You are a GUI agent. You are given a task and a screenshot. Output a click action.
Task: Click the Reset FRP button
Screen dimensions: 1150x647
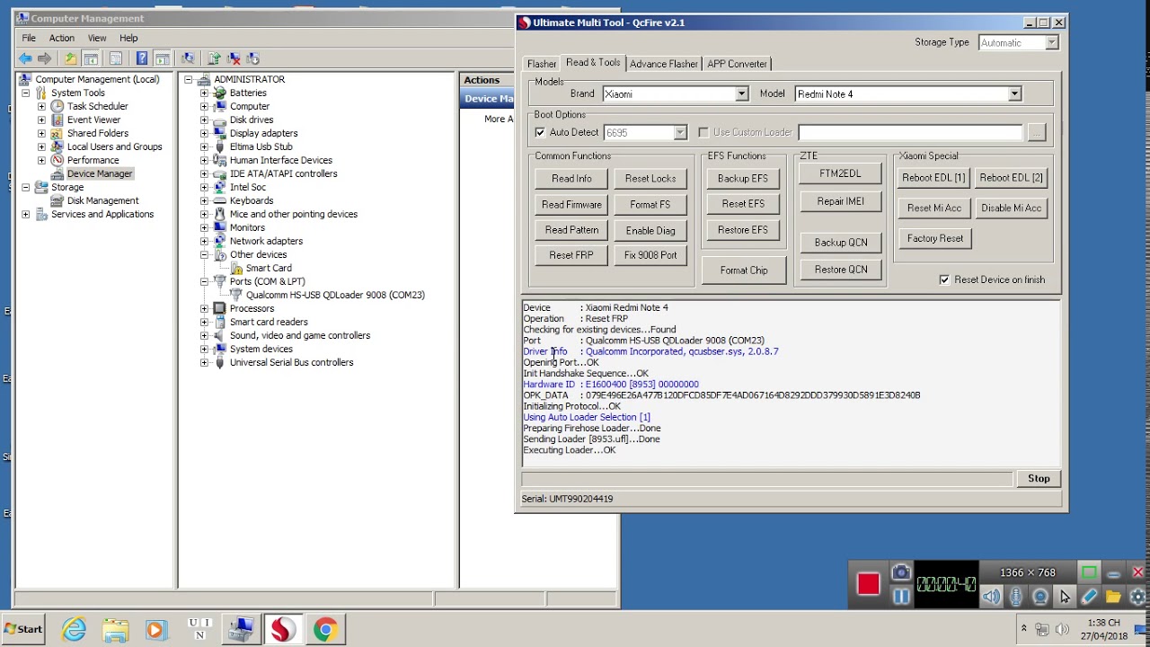tap(571, 255)
